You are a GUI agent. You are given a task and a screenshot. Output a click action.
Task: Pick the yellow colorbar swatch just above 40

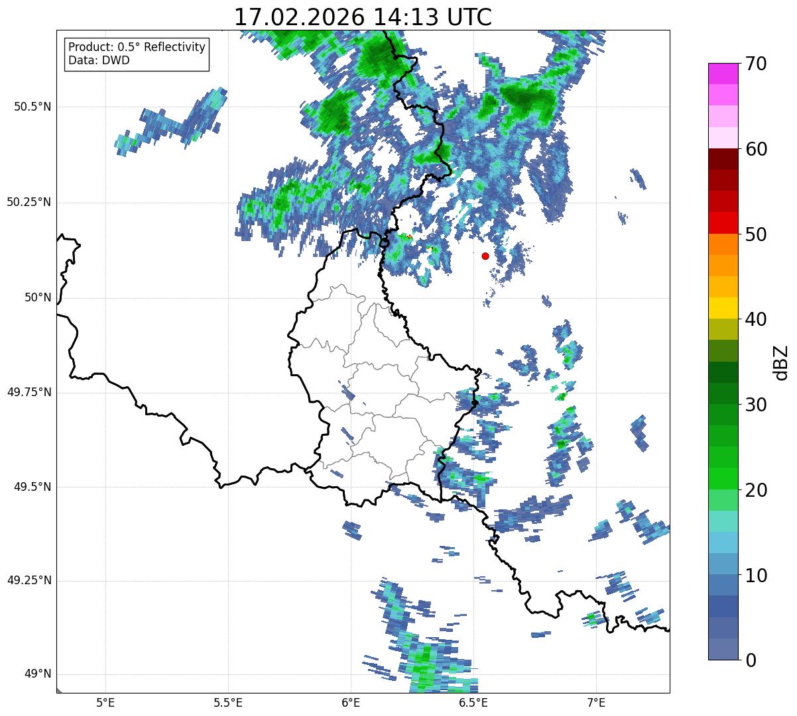(x=723, y=309)
